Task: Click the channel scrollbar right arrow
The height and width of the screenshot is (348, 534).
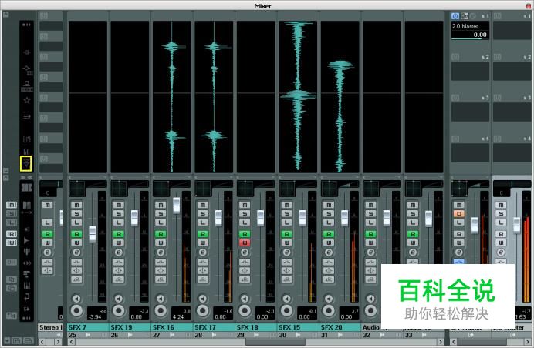Action: [x=441, y=342]
